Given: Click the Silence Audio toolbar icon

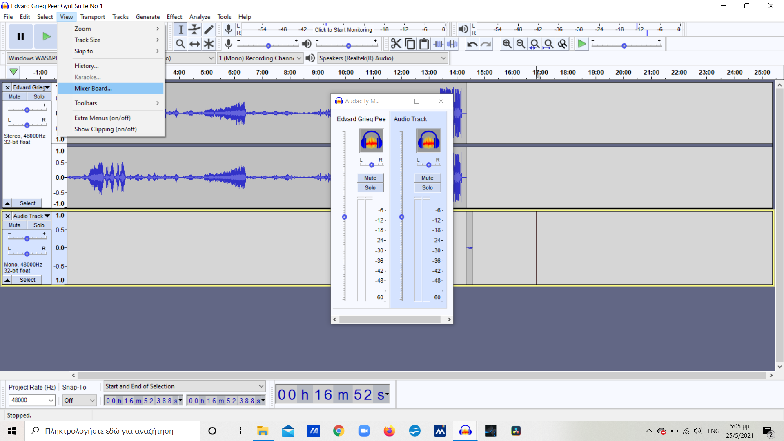Looking at the screenshot, I should point(452,44).
